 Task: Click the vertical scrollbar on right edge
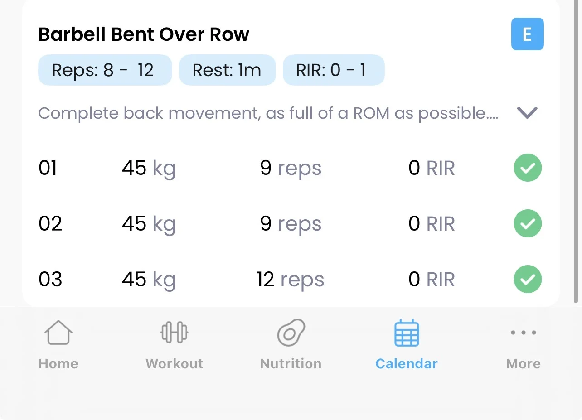[x=576, y=150]
